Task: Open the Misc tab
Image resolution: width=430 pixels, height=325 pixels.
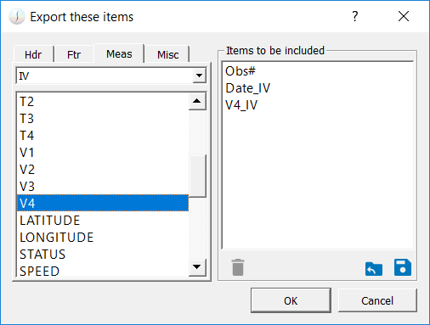Action: click(x=167, y=54)
